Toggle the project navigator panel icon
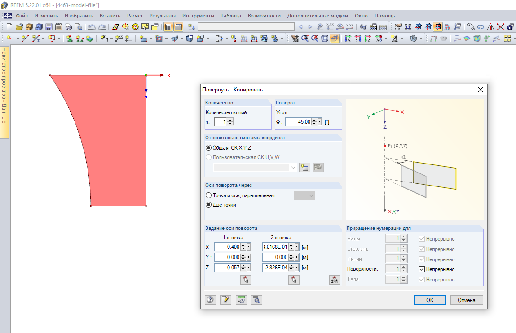This screenshot has width=516, height=333. tap(168, 27)
